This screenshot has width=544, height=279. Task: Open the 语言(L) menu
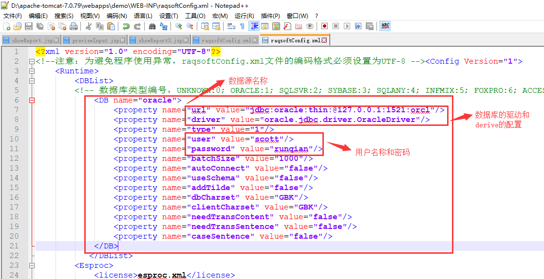click(143, 16)
